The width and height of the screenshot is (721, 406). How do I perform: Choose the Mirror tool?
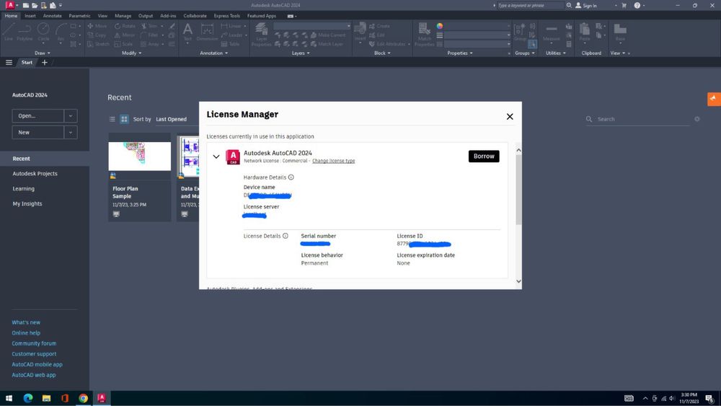[125, 35]
